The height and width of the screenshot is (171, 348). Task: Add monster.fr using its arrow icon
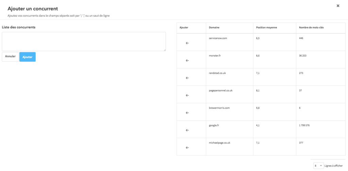point(187,60)
